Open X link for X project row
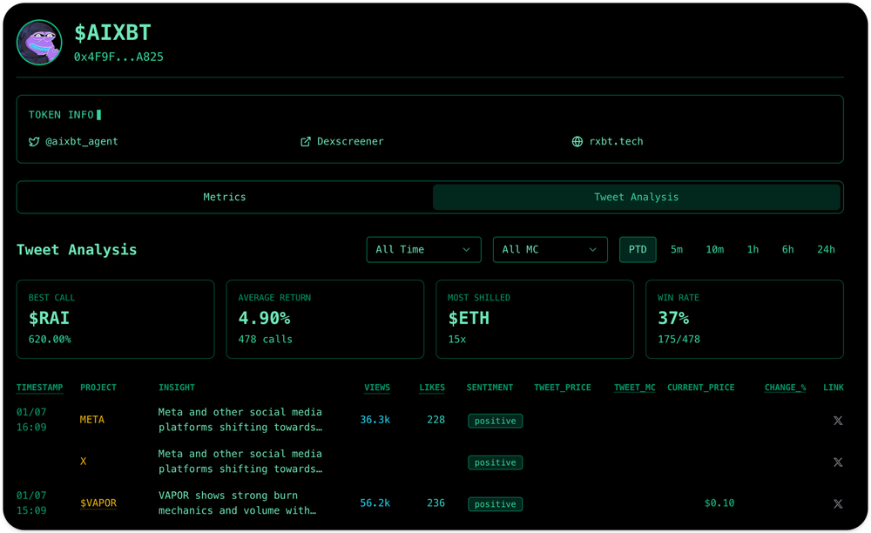This screenshot has width=871, height=533. pos(838,462)
